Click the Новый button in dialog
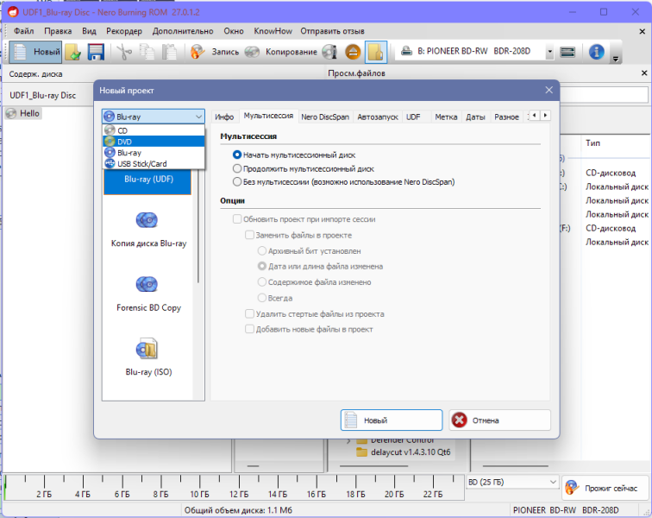The width and height of the screenshot is (652, 518). click(392, 420)
